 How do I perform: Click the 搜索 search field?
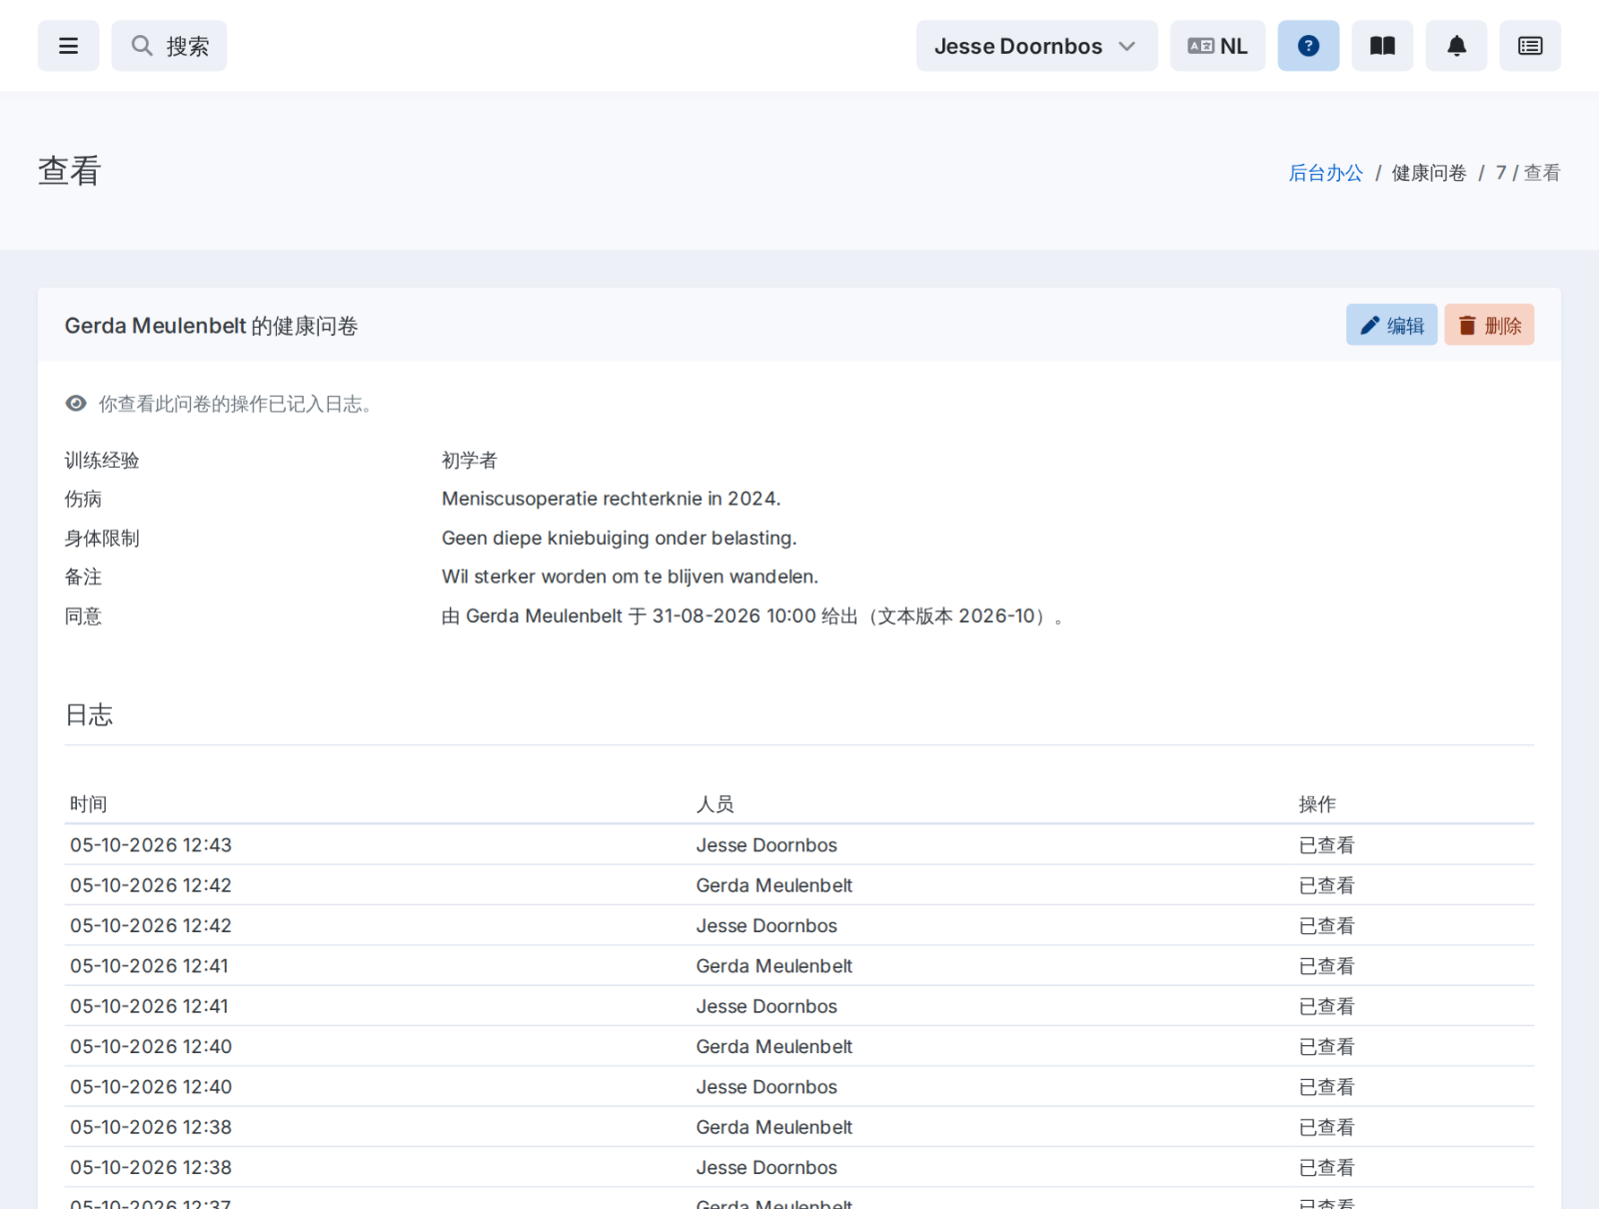(169, 46)
